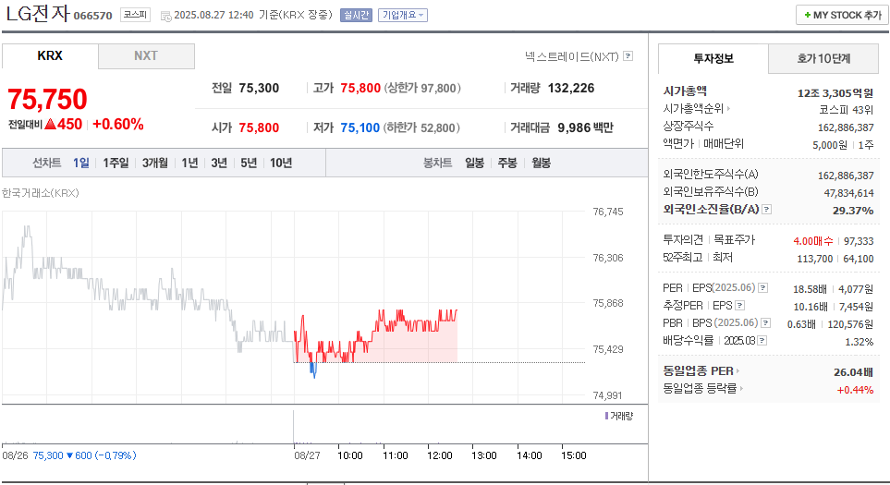Select the 1주일 line chart period
The height and width of the screenshot is (485, 890).
116,163
